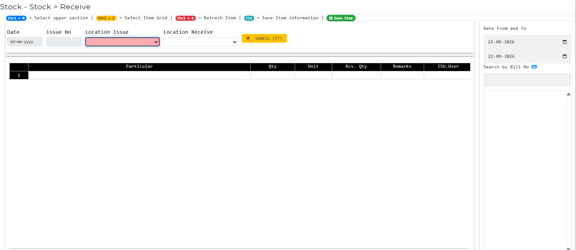Click the Rcv. Qty cell in row 1
576x250 pixels.
[x=356, y=75]
